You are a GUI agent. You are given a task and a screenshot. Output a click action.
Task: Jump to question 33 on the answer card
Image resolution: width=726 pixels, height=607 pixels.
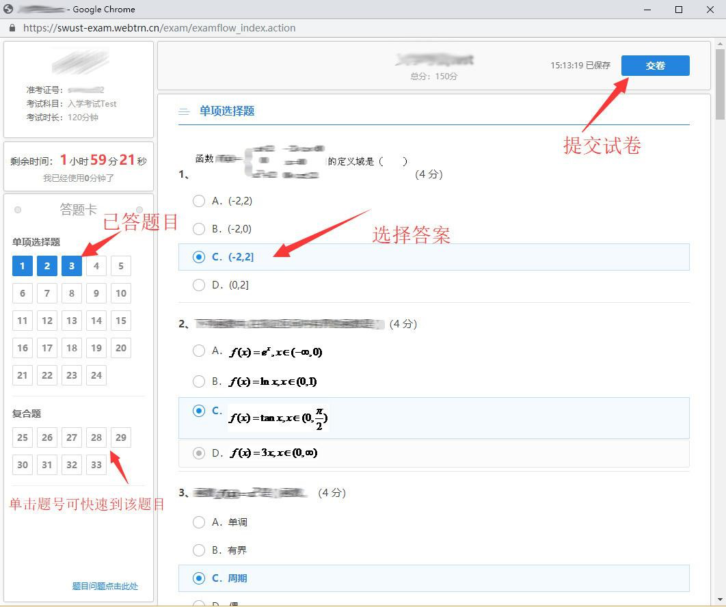pyautogui.click(x=96, y=465)
